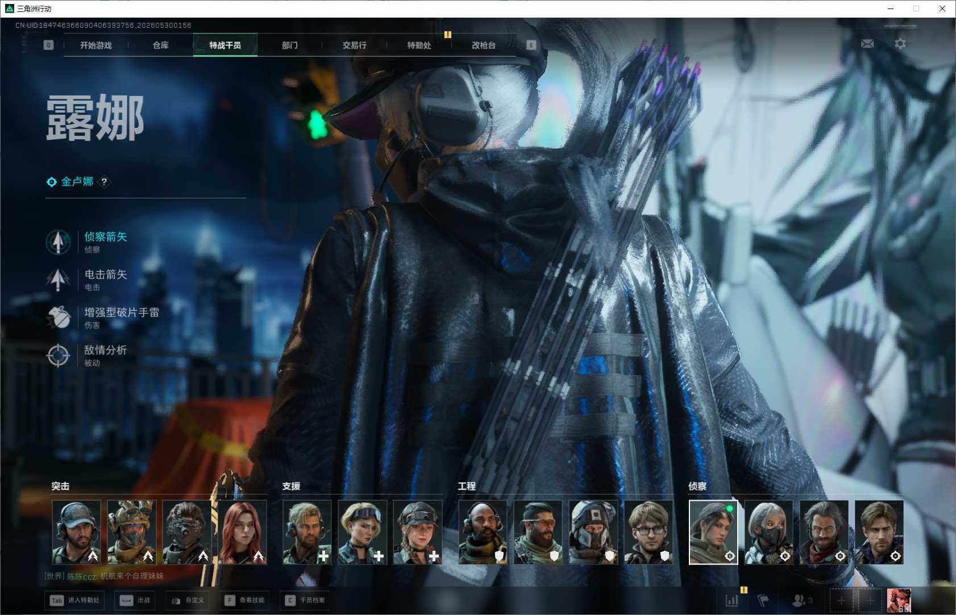Switch to the 改枪台 tab

click(484, 45)
